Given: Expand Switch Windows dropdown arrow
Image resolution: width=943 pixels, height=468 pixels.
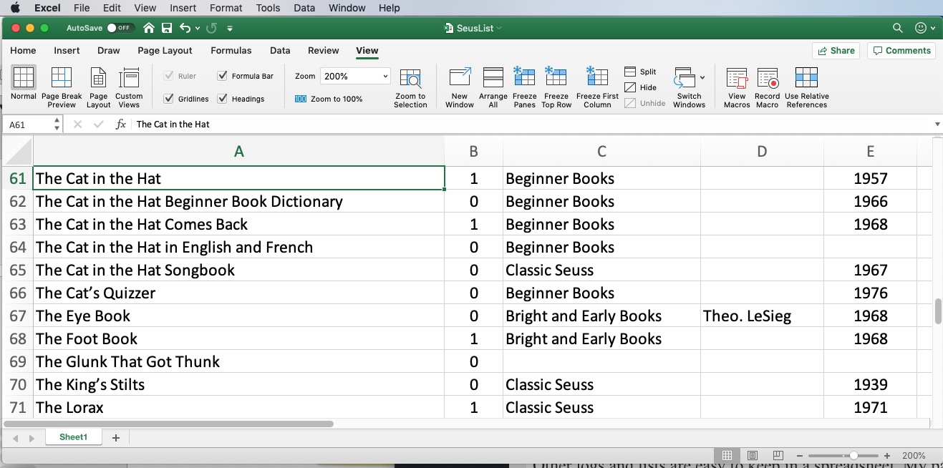Looking at the screenshot, I should pyautogui.click(x=702, y=77).
